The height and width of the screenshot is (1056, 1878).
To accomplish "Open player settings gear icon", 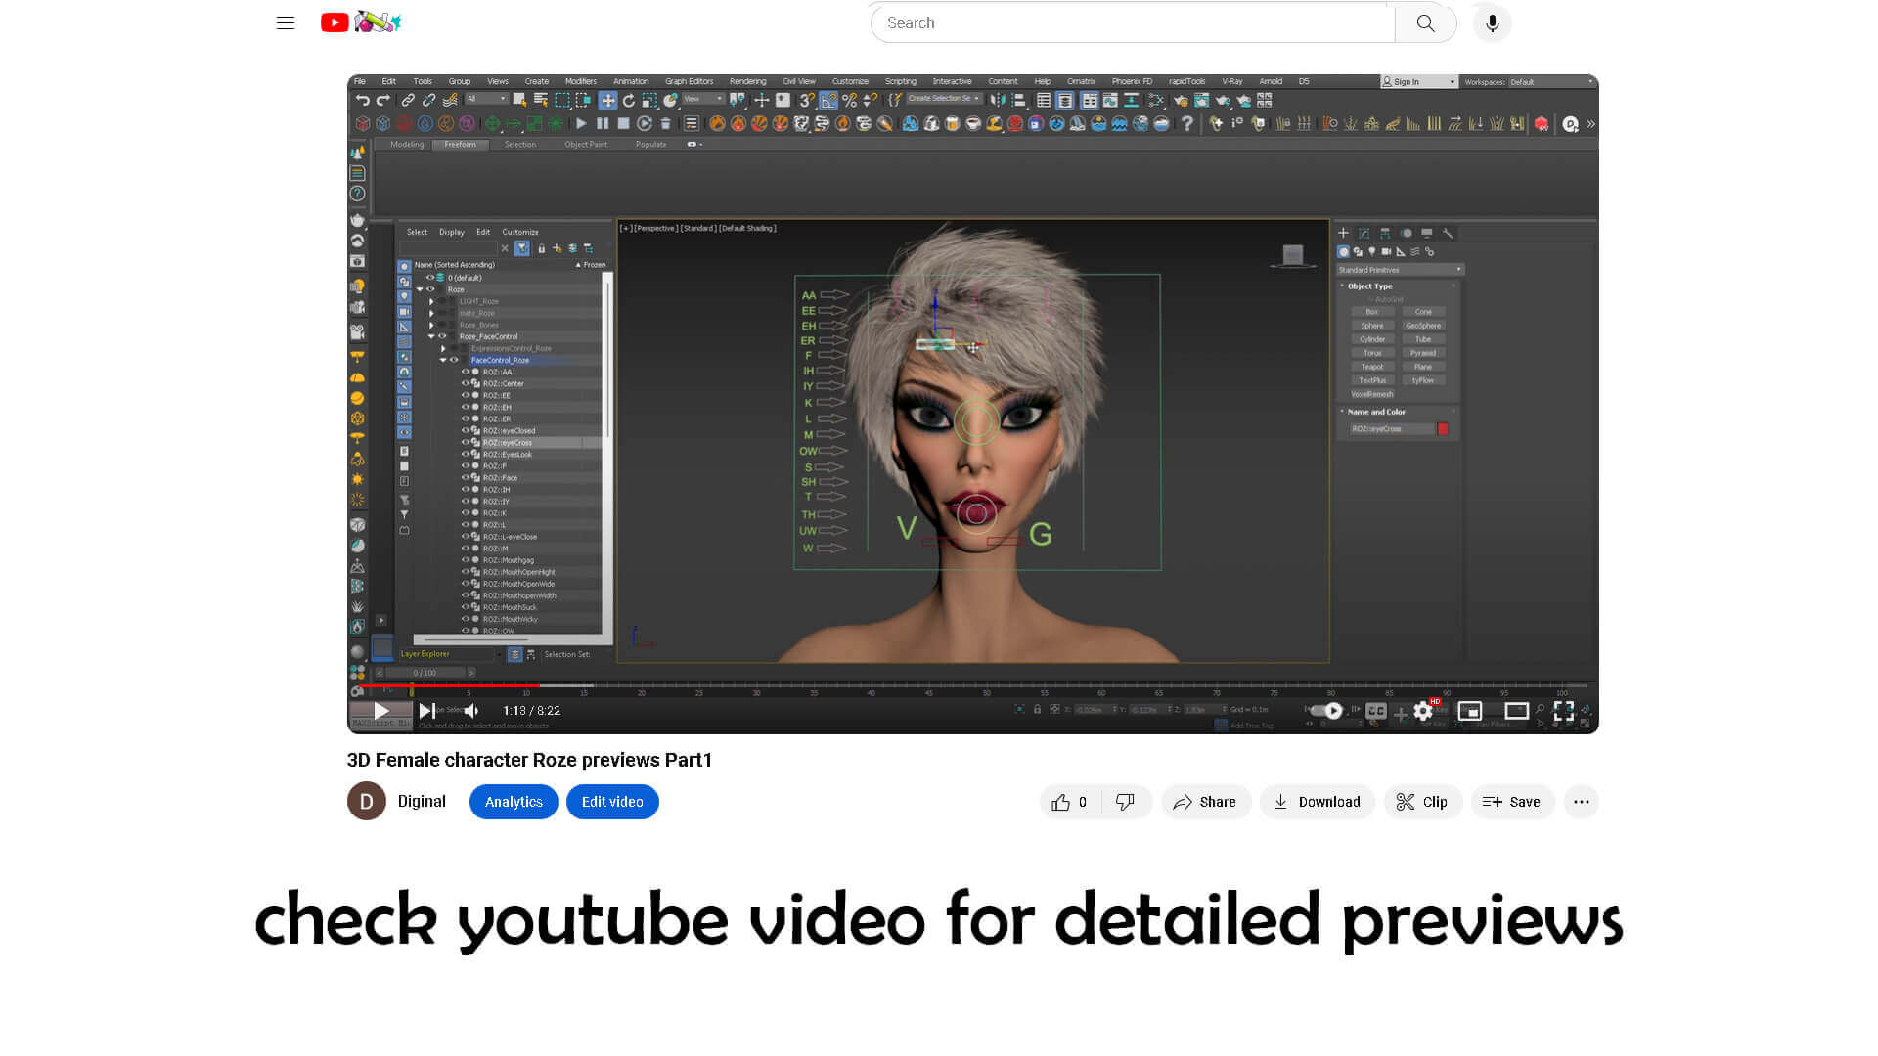I will coord(1423,711).
